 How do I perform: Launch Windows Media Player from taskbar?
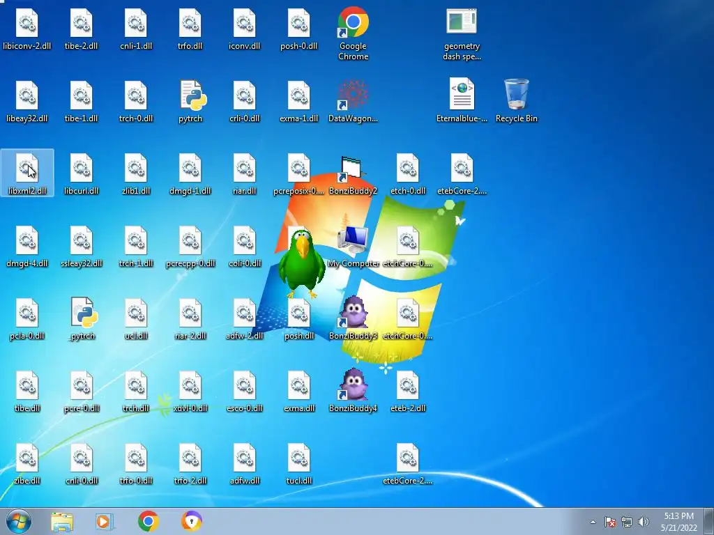[x=105, y=521]
